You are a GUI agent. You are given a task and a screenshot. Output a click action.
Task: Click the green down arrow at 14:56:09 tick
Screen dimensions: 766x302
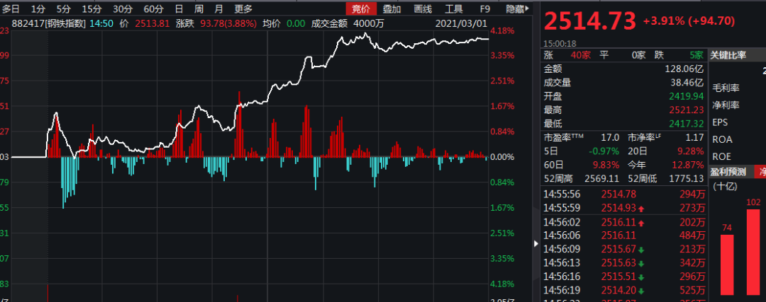[x=641, y=249]
